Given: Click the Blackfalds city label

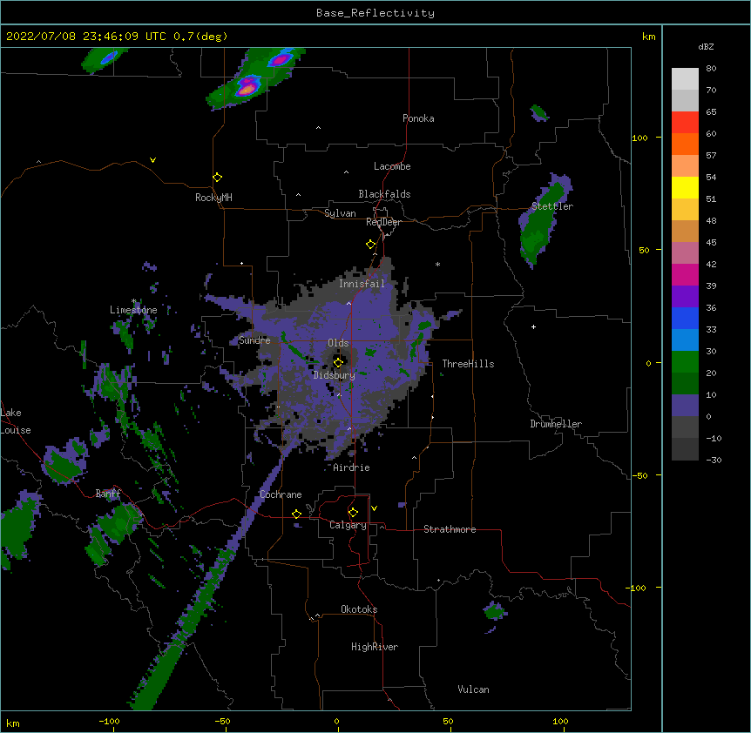Looking at the screenshot, I should coord(384,194).
